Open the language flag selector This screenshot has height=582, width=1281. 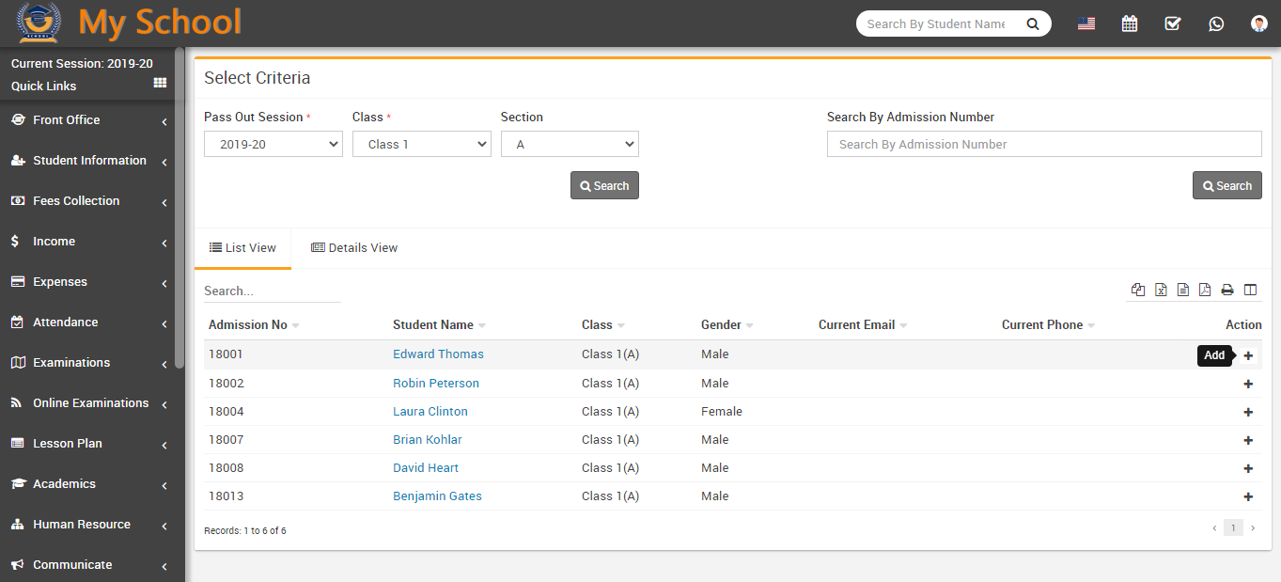[x=1086, y=24]
